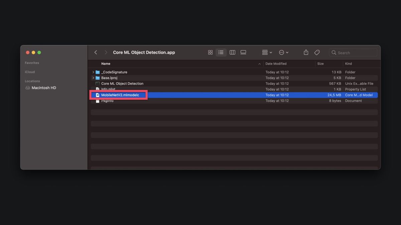Click the Unix Ex...able File kind cell

pyautogui.click(x=359, y=83)
